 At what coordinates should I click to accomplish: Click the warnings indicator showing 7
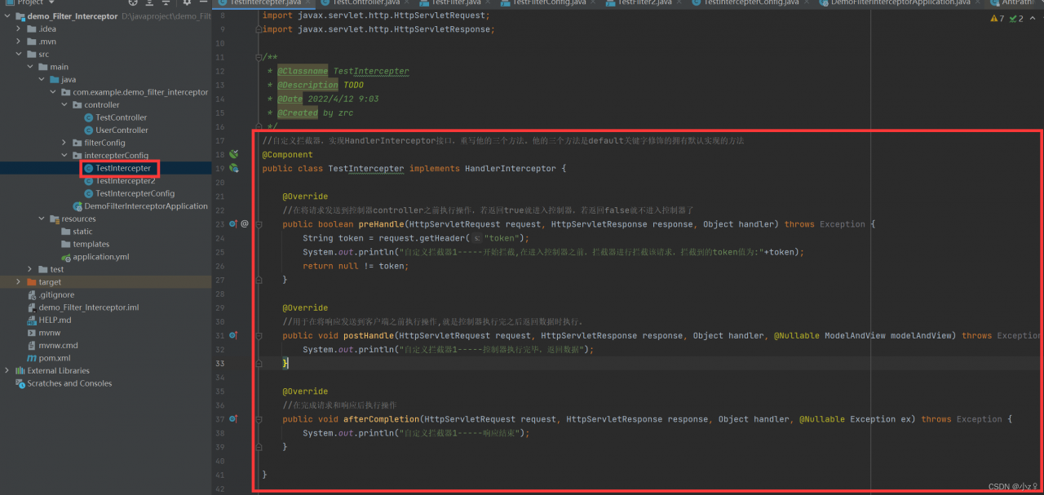(998, 18)
